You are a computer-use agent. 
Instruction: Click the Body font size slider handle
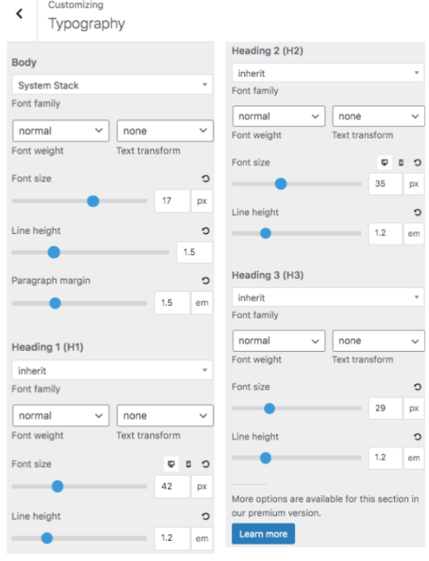[x=93, y=201]
